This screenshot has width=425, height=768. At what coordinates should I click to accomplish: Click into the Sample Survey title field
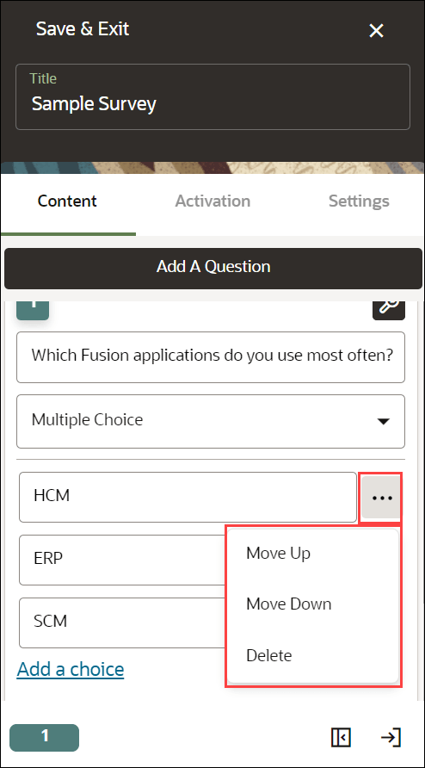212,97
